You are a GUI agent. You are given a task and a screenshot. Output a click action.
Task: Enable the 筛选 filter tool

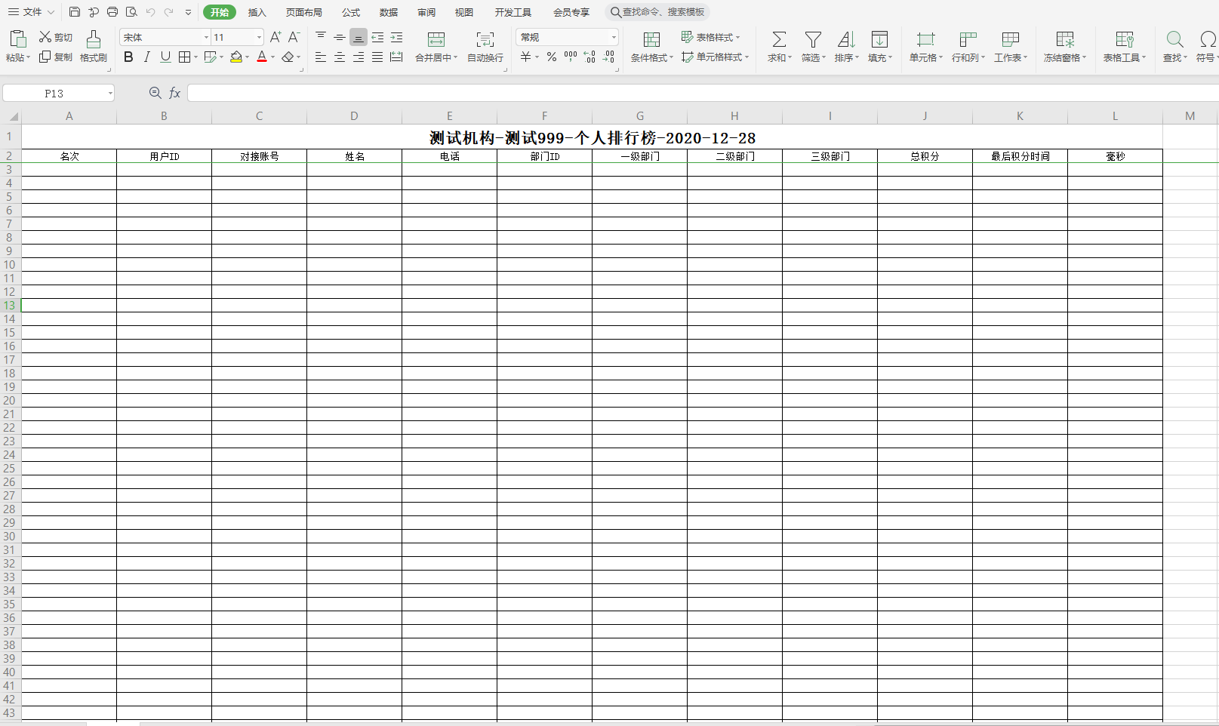point(813,47)
